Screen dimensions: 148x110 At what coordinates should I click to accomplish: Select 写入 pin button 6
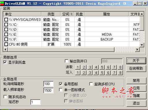[x=108, y=73]
